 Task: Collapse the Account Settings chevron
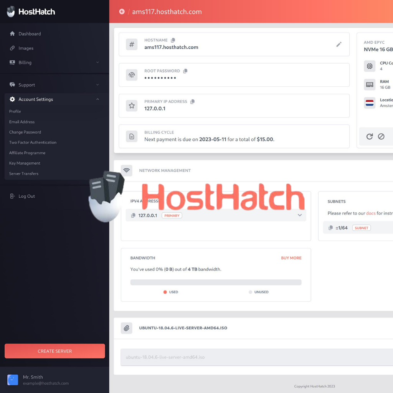click(97, 99)
